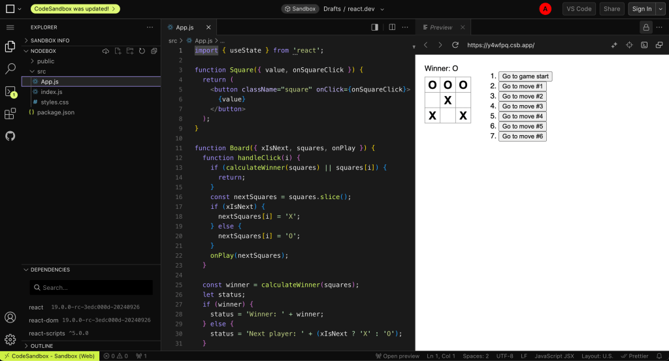Image resolution: width=669 pixels, height=361 pixels.
Task: Click the Sign In button
Action: (x=642, y=9)
